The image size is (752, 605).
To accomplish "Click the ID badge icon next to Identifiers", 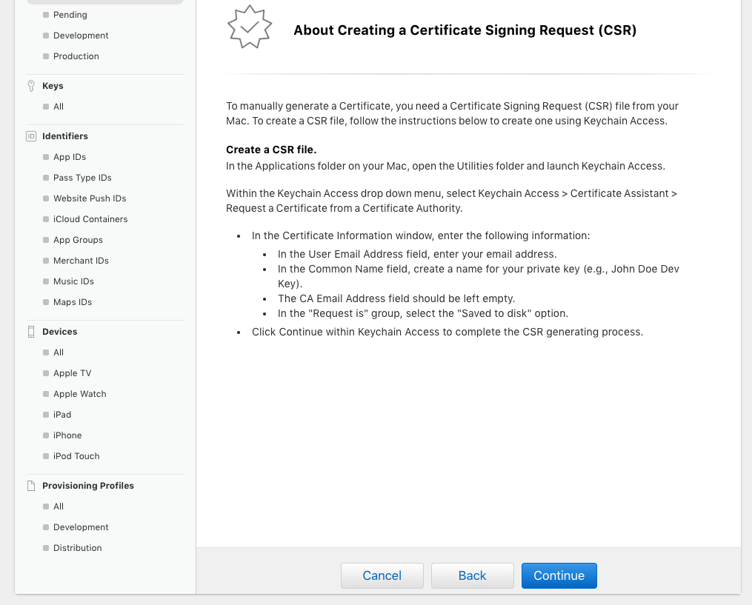I will (30, 136).
